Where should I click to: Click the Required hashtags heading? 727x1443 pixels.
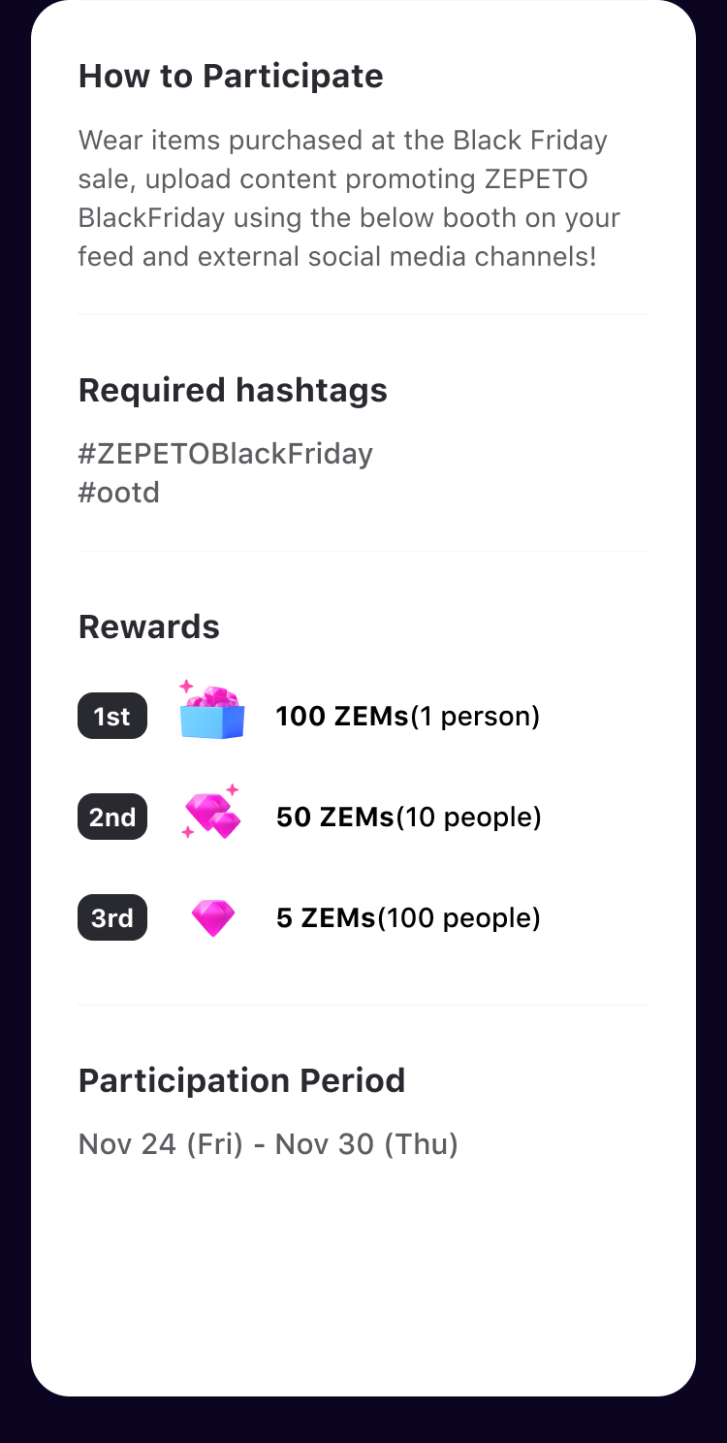(233, 390)
